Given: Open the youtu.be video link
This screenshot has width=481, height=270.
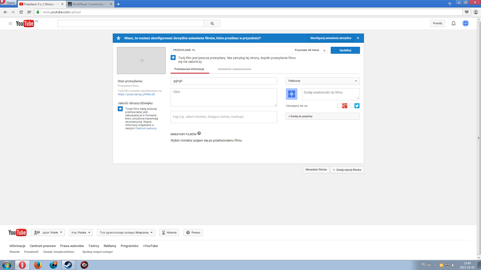Looking at the screenshot, I should coord(136,94).
